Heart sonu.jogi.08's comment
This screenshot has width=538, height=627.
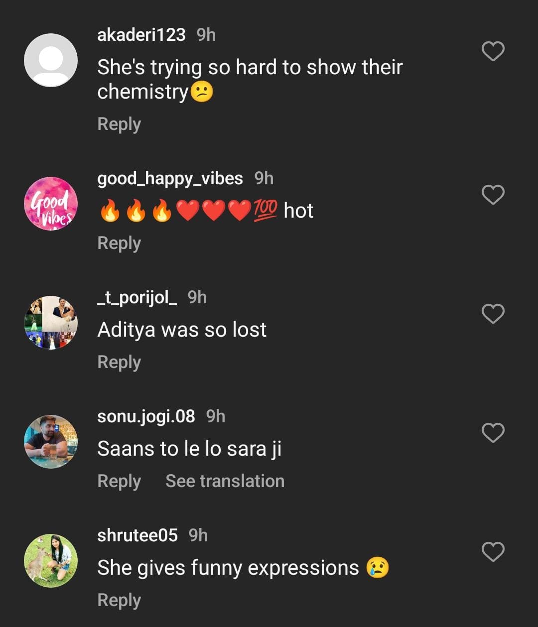(493, 433)
